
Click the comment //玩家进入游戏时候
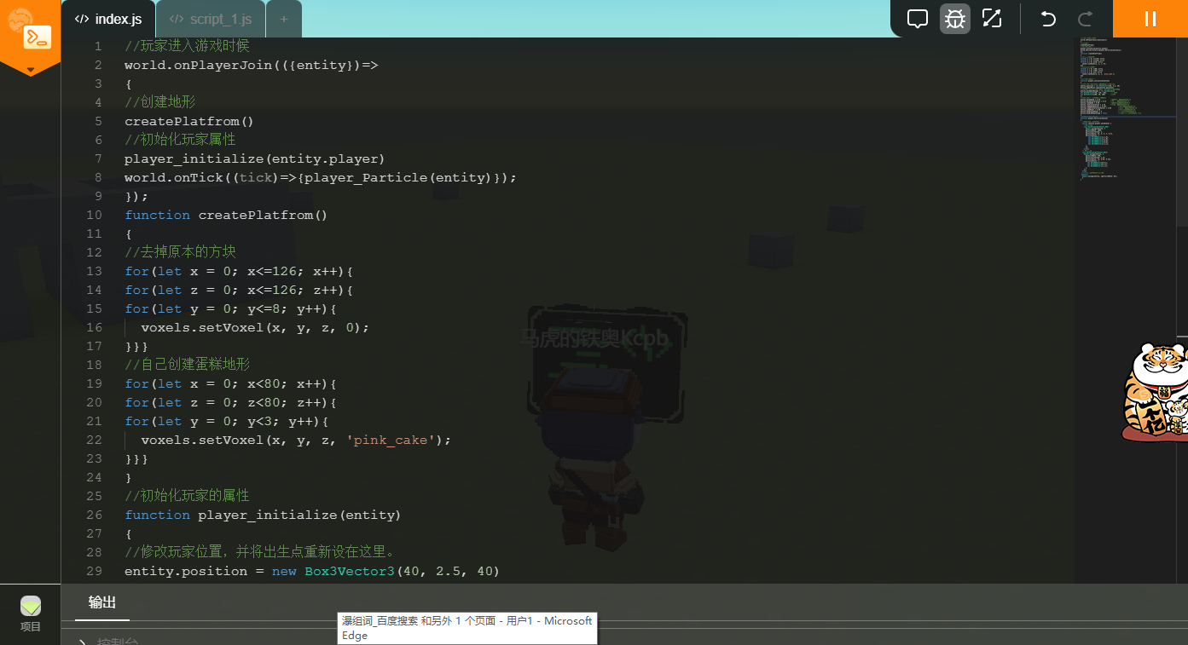click(x=187, y=46)
